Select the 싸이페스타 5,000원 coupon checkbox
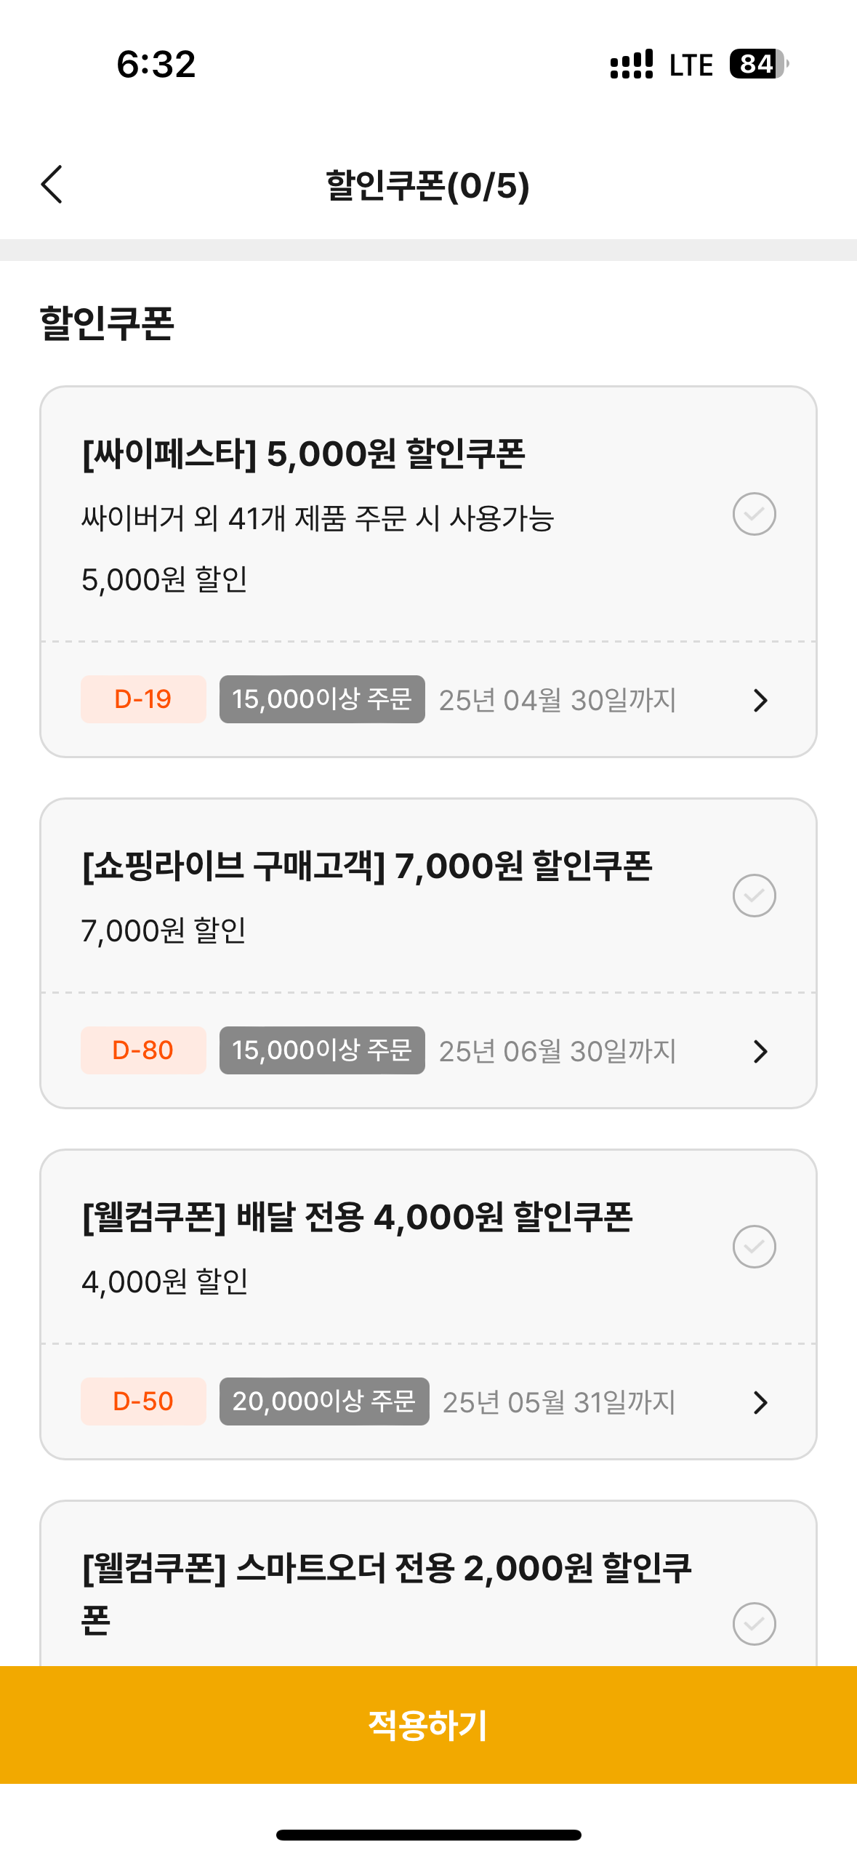857x1858 pixels. pyautogui.click(x=754, y=514)
